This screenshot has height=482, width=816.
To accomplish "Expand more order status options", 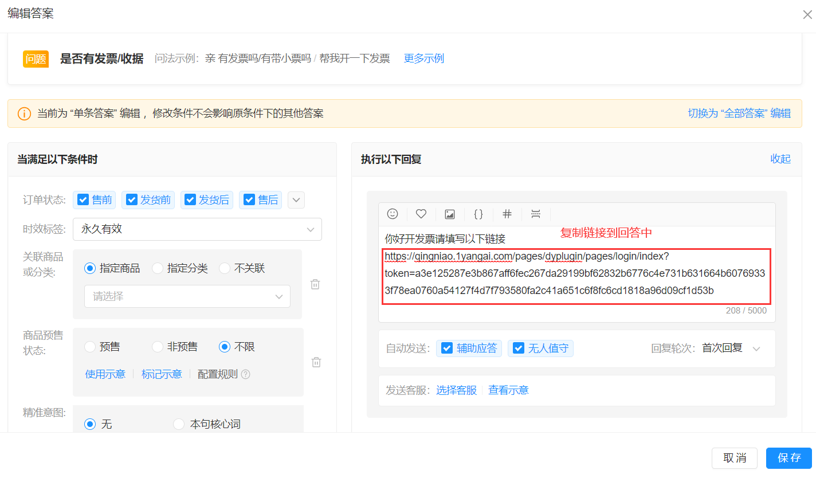I will pos(296,200).
